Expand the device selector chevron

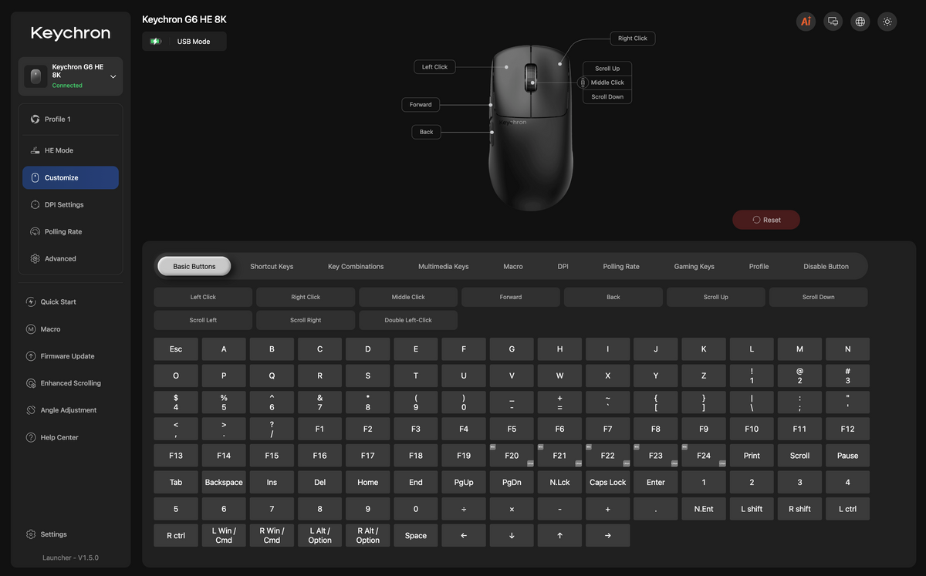pyautogui.click(x=113, y=76)
